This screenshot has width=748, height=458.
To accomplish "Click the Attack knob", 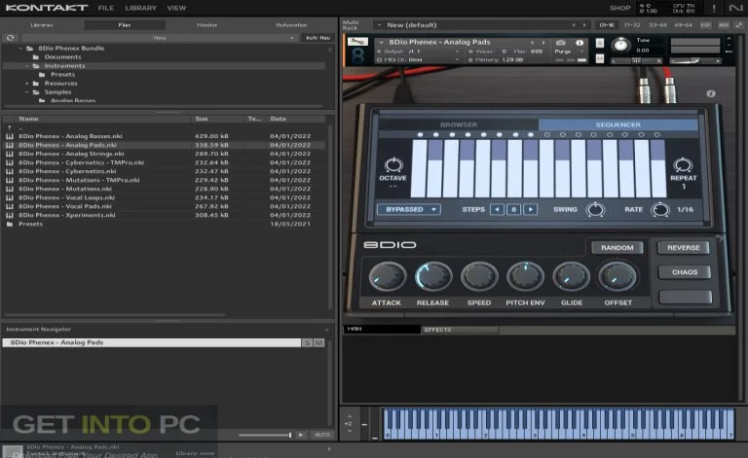I will click(x=387, y=276).
